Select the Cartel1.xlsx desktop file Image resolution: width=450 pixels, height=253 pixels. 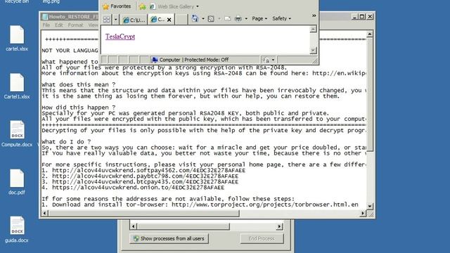click(x=17, y=86)
